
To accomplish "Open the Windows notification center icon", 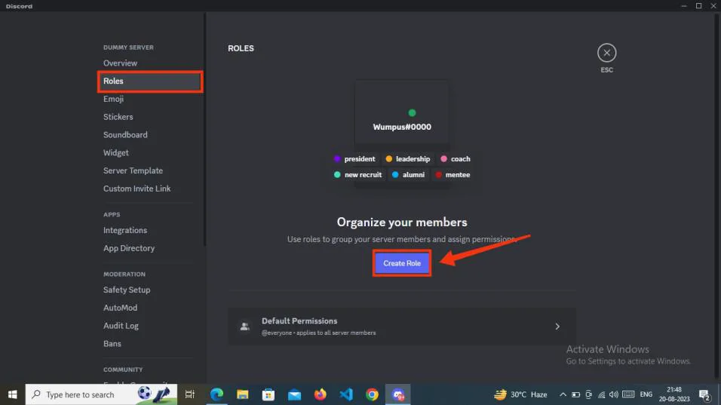I will [704, 394].
